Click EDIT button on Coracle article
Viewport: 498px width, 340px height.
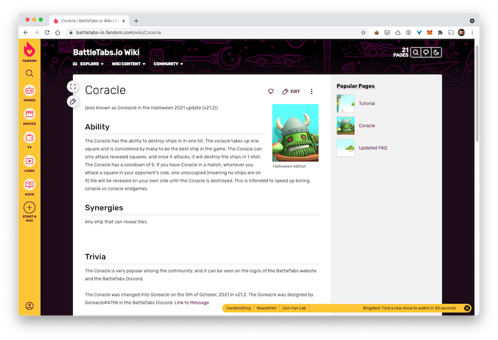pos(291,92)
